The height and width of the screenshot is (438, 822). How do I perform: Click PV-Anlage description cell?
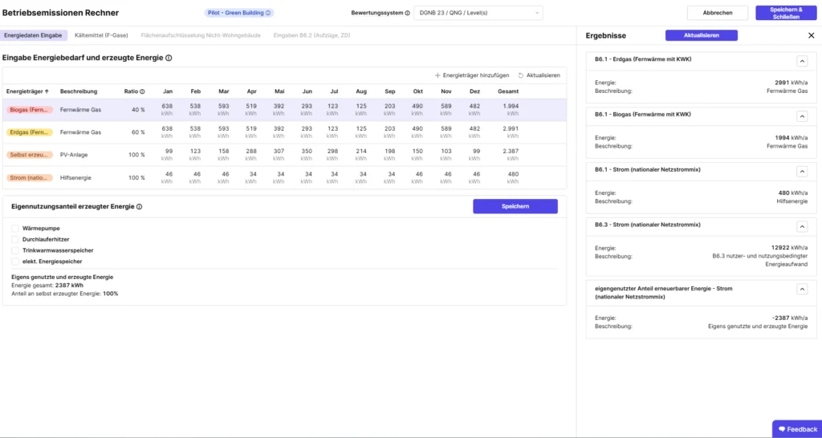[75, 155]
